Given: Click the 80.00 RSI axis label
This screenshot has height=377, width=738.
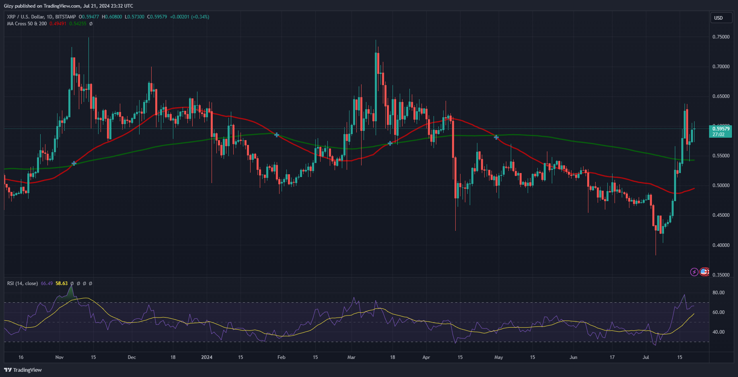Looking at the screenshot, I should click(x=719, y=293).
